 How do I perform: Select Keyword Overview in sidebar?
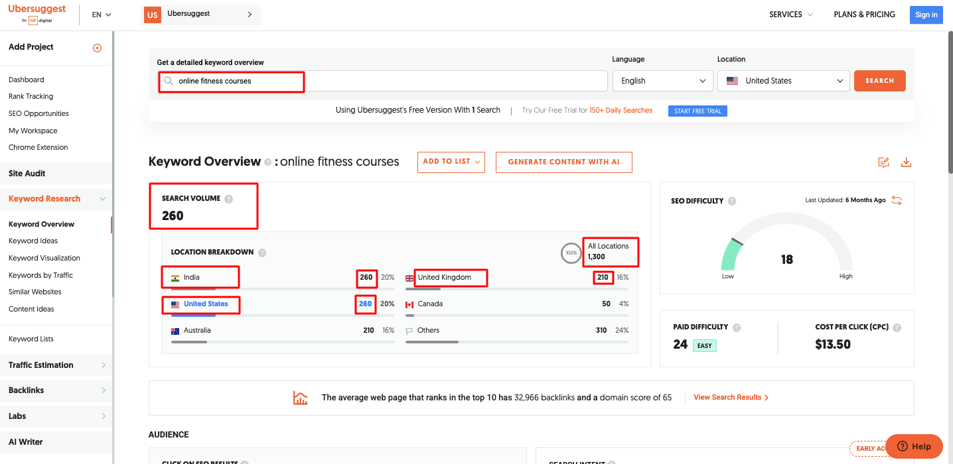(x=42, y=224)
